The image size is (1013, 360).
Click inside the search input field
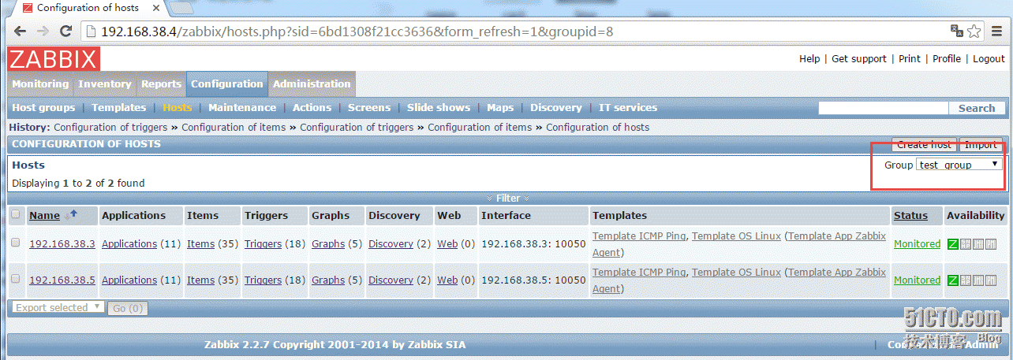coord(883,109)
